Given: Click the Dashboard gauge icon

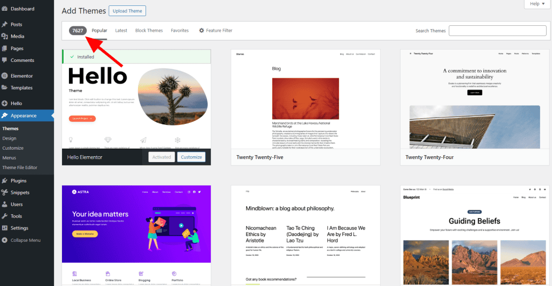Looking at the screenshot, I should 4,9.
